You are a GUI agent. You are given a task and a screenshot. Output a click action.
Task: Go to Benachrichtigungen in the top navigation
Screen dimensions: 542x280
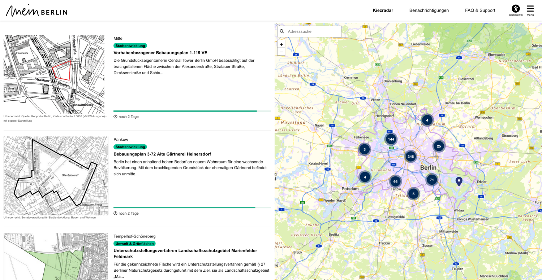click(429, 10)
